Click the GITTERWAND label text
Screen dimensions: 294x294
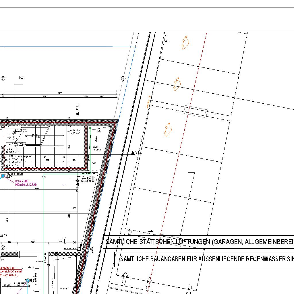click(x=90, y=173)
